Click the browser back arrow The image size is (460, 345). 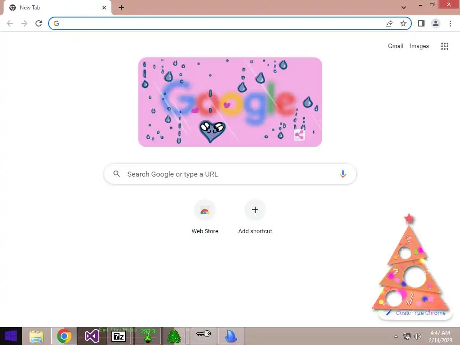pos(10,23)
